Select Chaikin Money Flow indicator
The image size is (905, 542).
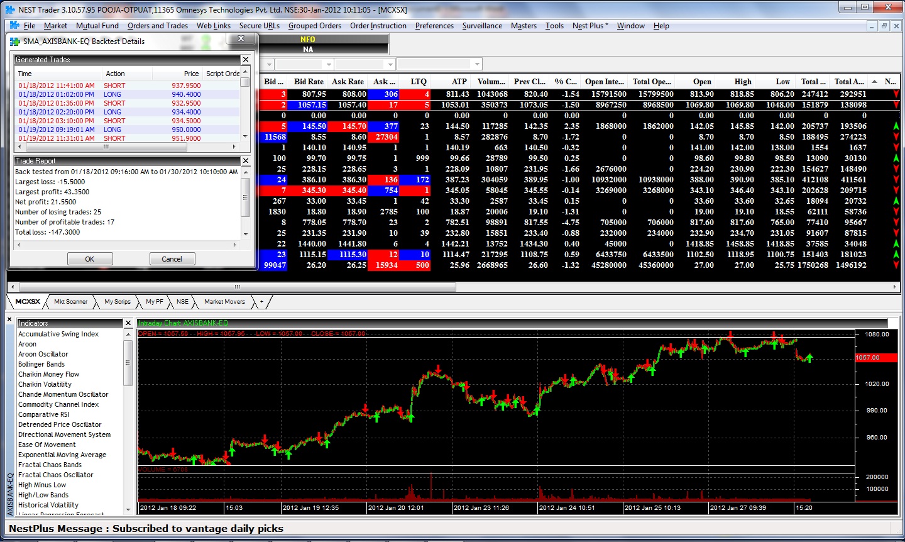click(49, 374)
